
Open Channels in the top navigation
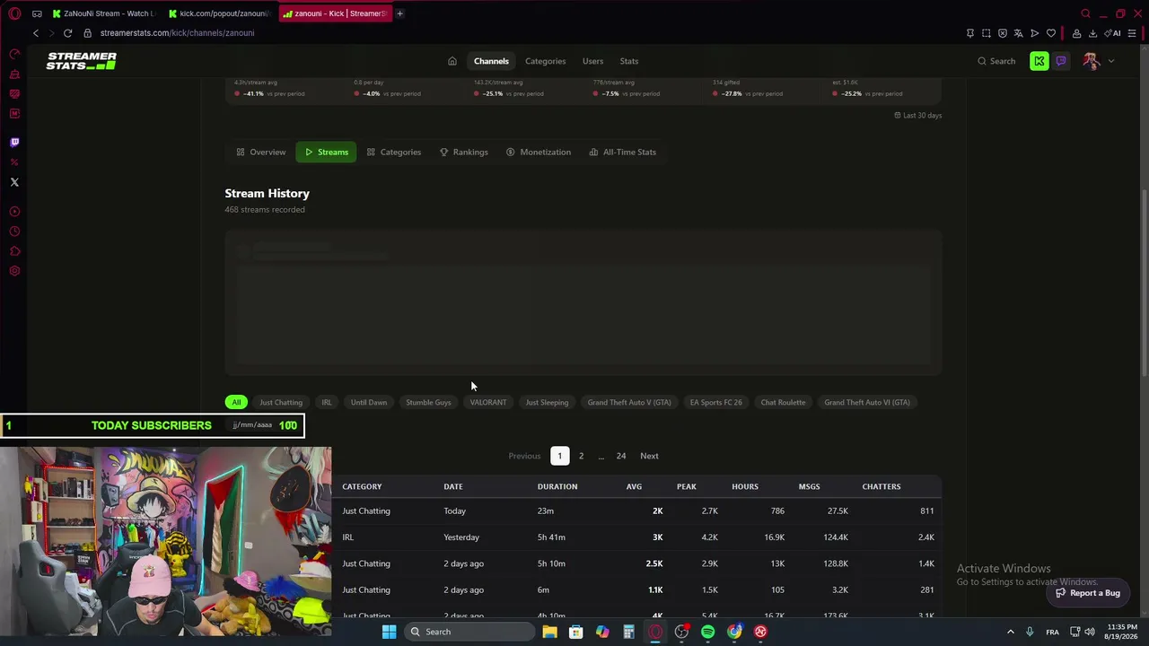coord(491,61)
